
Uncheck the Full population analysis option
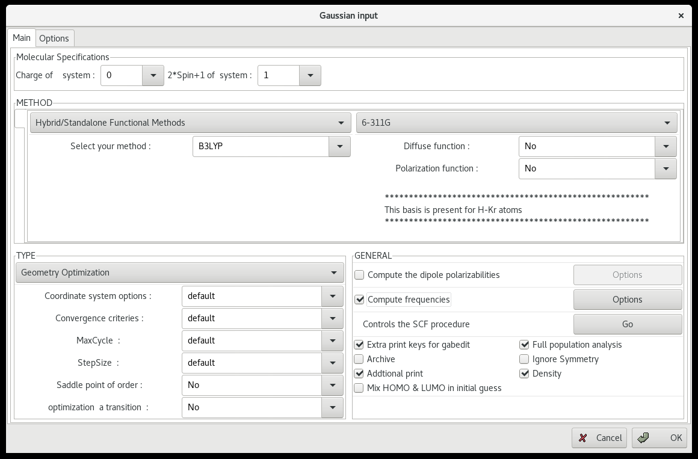(x=524, y=345)
